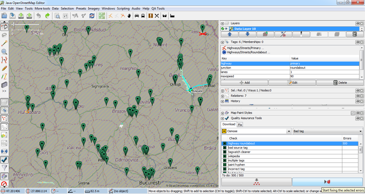Open the QA Tools menu
The height and width of the screenshot is (194, 365).
click(x=158, y=9)
